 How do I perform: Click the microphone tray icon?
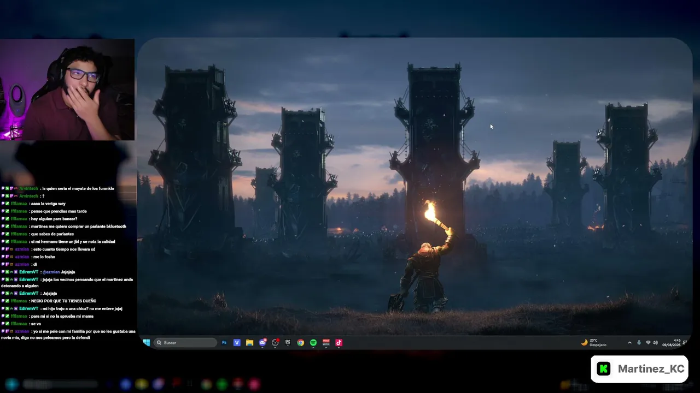(639, 343)
